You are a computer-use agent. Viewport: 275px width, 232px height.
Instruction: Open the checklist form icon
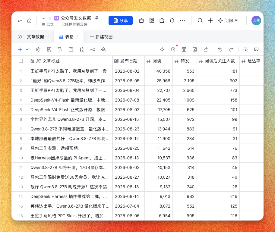coord(195,49)
